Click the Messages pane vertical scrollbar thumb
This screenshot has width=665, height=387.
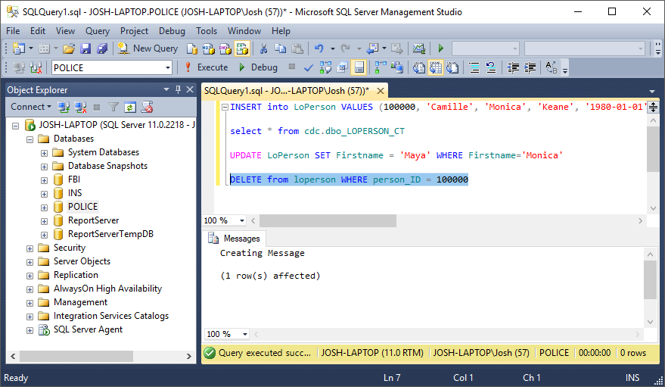(x=650, y=280)
